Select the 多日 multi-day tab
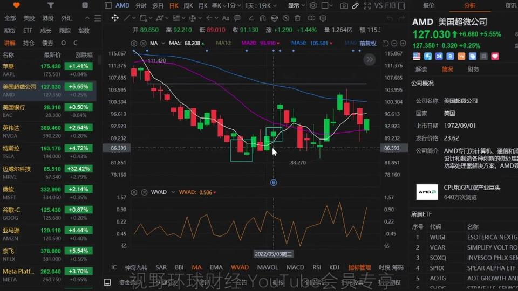The image size is (518, 291). 158,5
